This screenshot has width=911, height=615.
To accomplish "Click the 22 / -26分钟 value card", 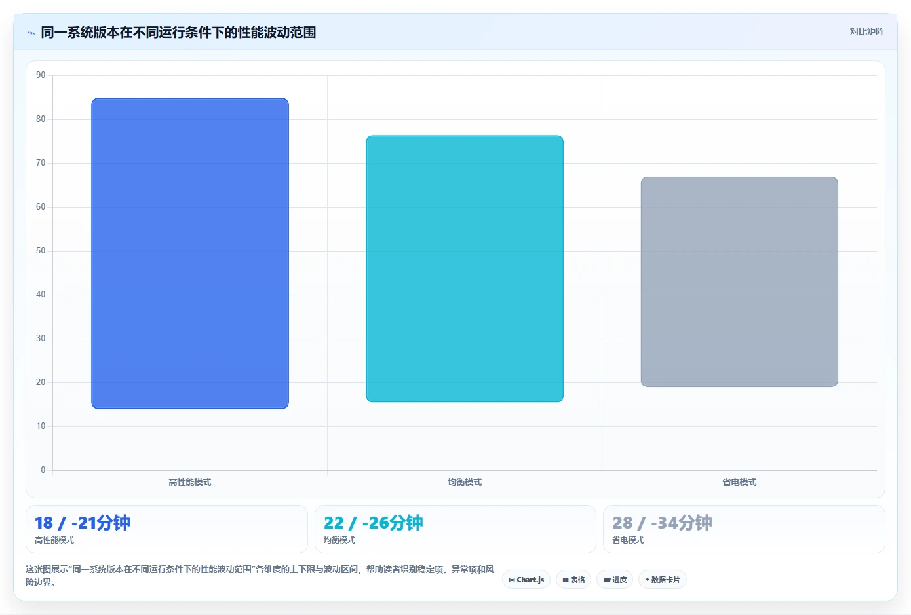I will (455, 529).
